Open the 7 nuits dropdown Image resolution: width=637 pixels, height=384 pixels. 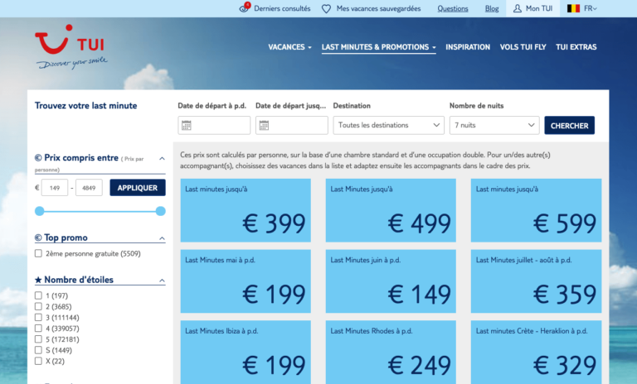pyautogui.click(x=494, y=125)
